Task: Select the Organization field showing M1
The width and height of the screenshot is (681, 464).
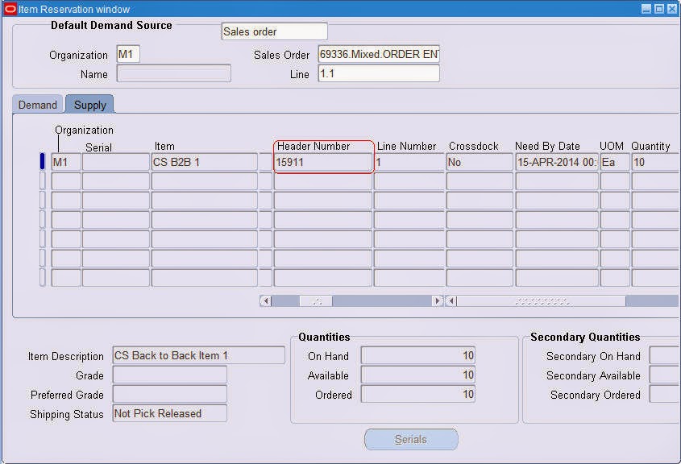Action: (x=127, y=55)
